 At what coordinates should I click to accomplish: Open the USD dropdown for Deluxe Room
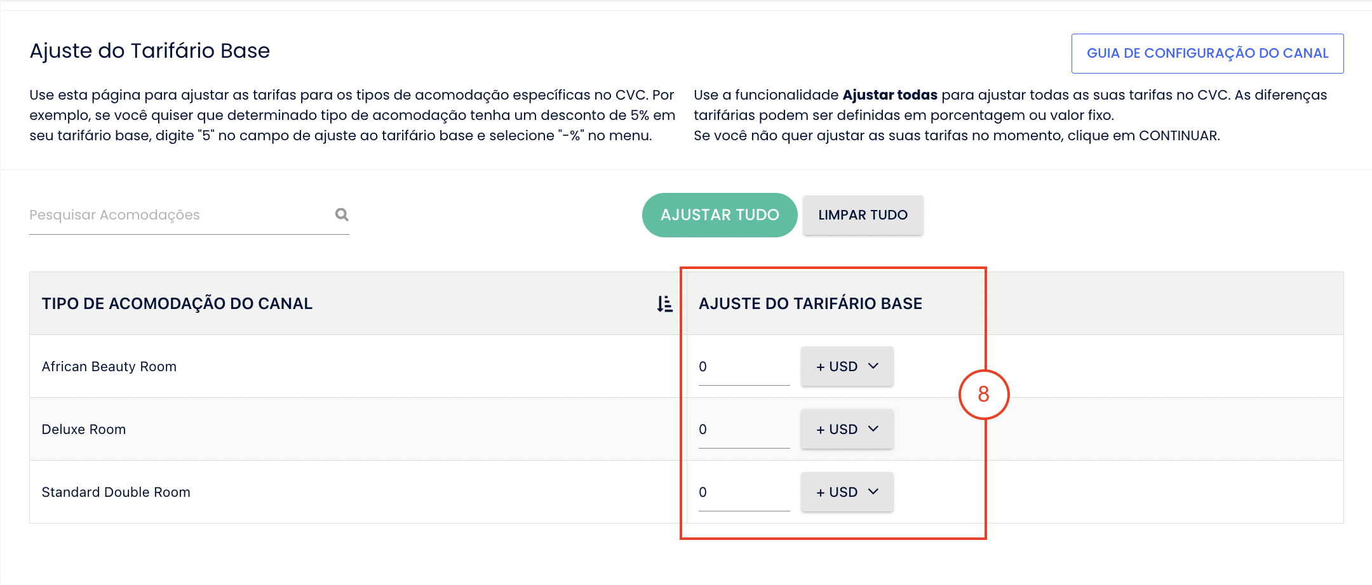(x=847, y=429)
